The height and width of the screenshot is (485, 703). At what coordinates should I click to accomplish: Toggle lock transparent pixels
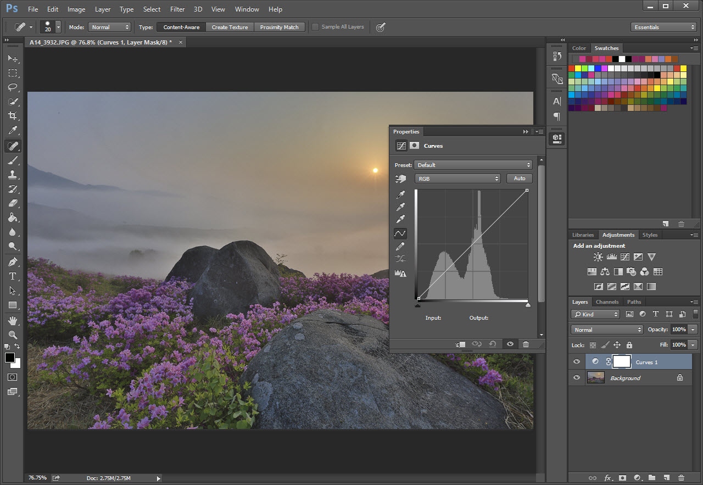pos(593,345)
